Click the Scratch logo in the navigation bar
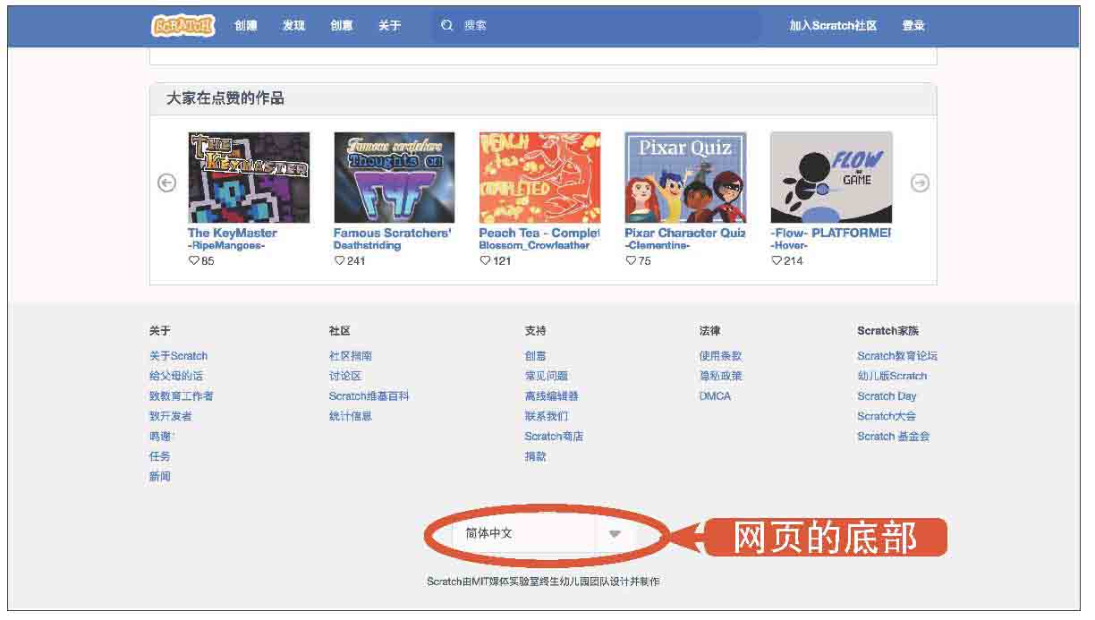The width and height of the screenshot is (1095, 620). click(x=183, y=25)
